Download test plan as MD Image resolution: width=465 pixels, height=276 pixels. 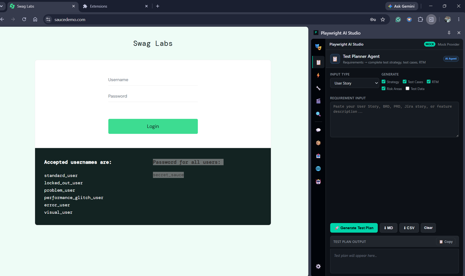[x=388, y=228]
